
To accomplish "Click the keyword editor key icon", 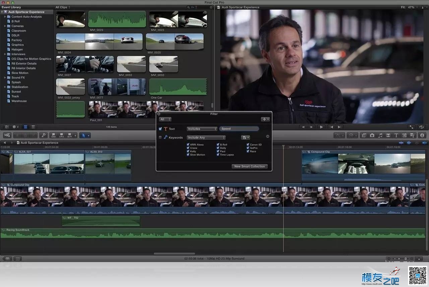I will [x=43, y=135].
